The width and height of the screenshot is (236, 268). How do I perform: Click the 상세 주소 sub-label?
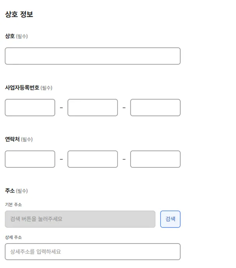14,237
